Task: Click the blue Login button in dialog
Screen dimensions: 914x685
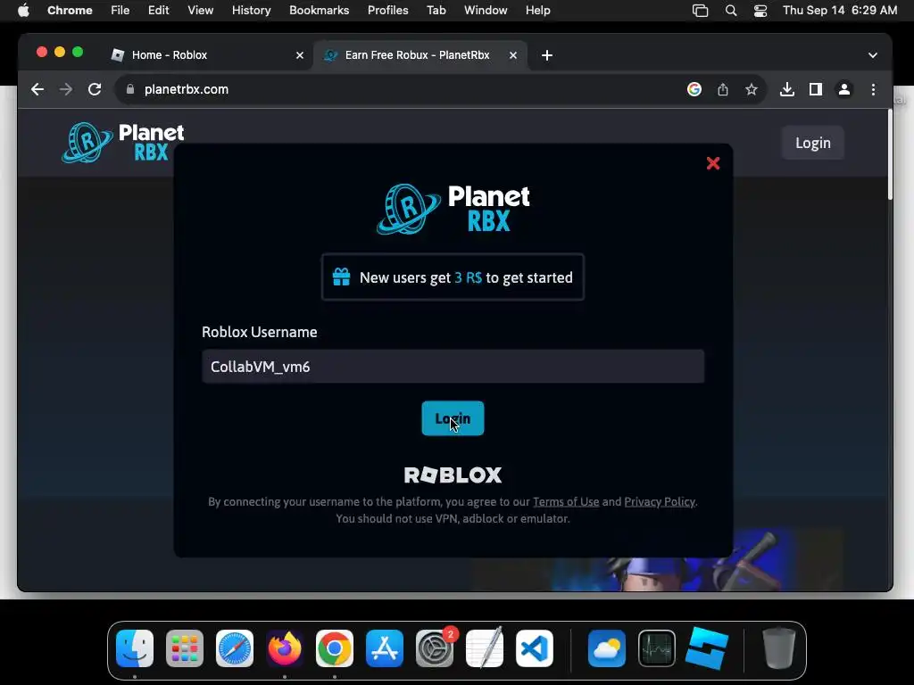Action: point(453,418)
